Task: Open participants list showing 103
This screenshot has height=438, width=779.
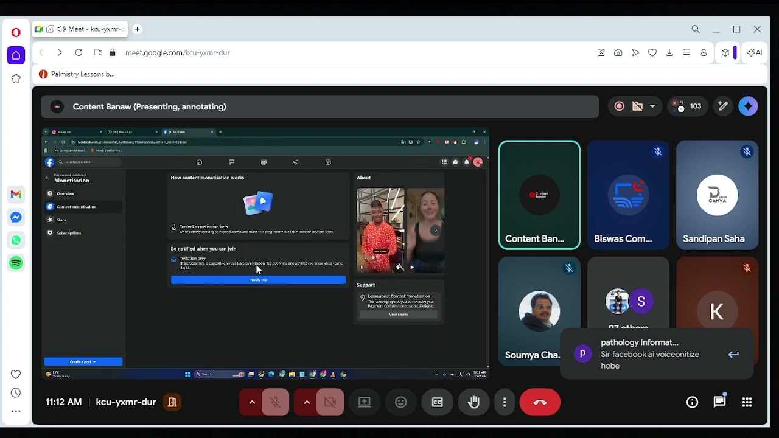Action: click(x=688, y=106)
